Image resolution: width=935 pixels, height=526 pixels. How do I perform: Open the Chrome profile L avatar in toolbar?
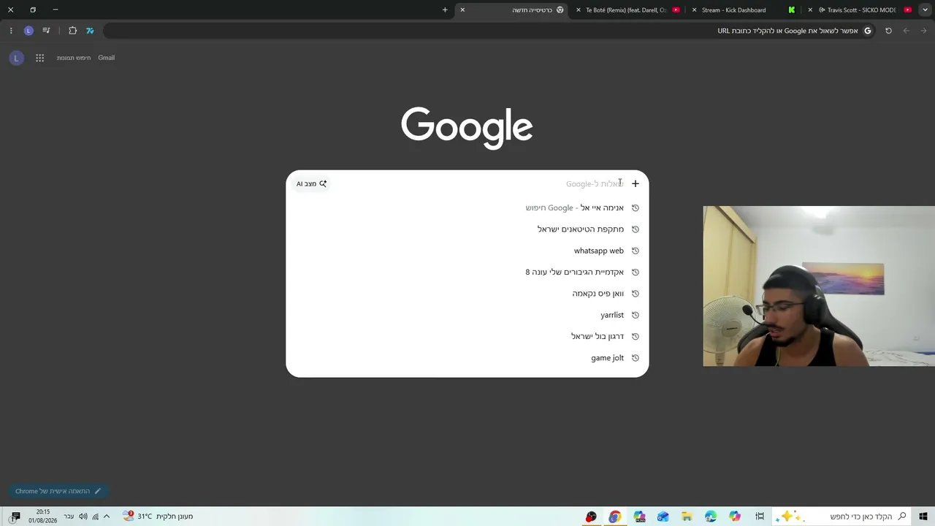click(28, 31)
